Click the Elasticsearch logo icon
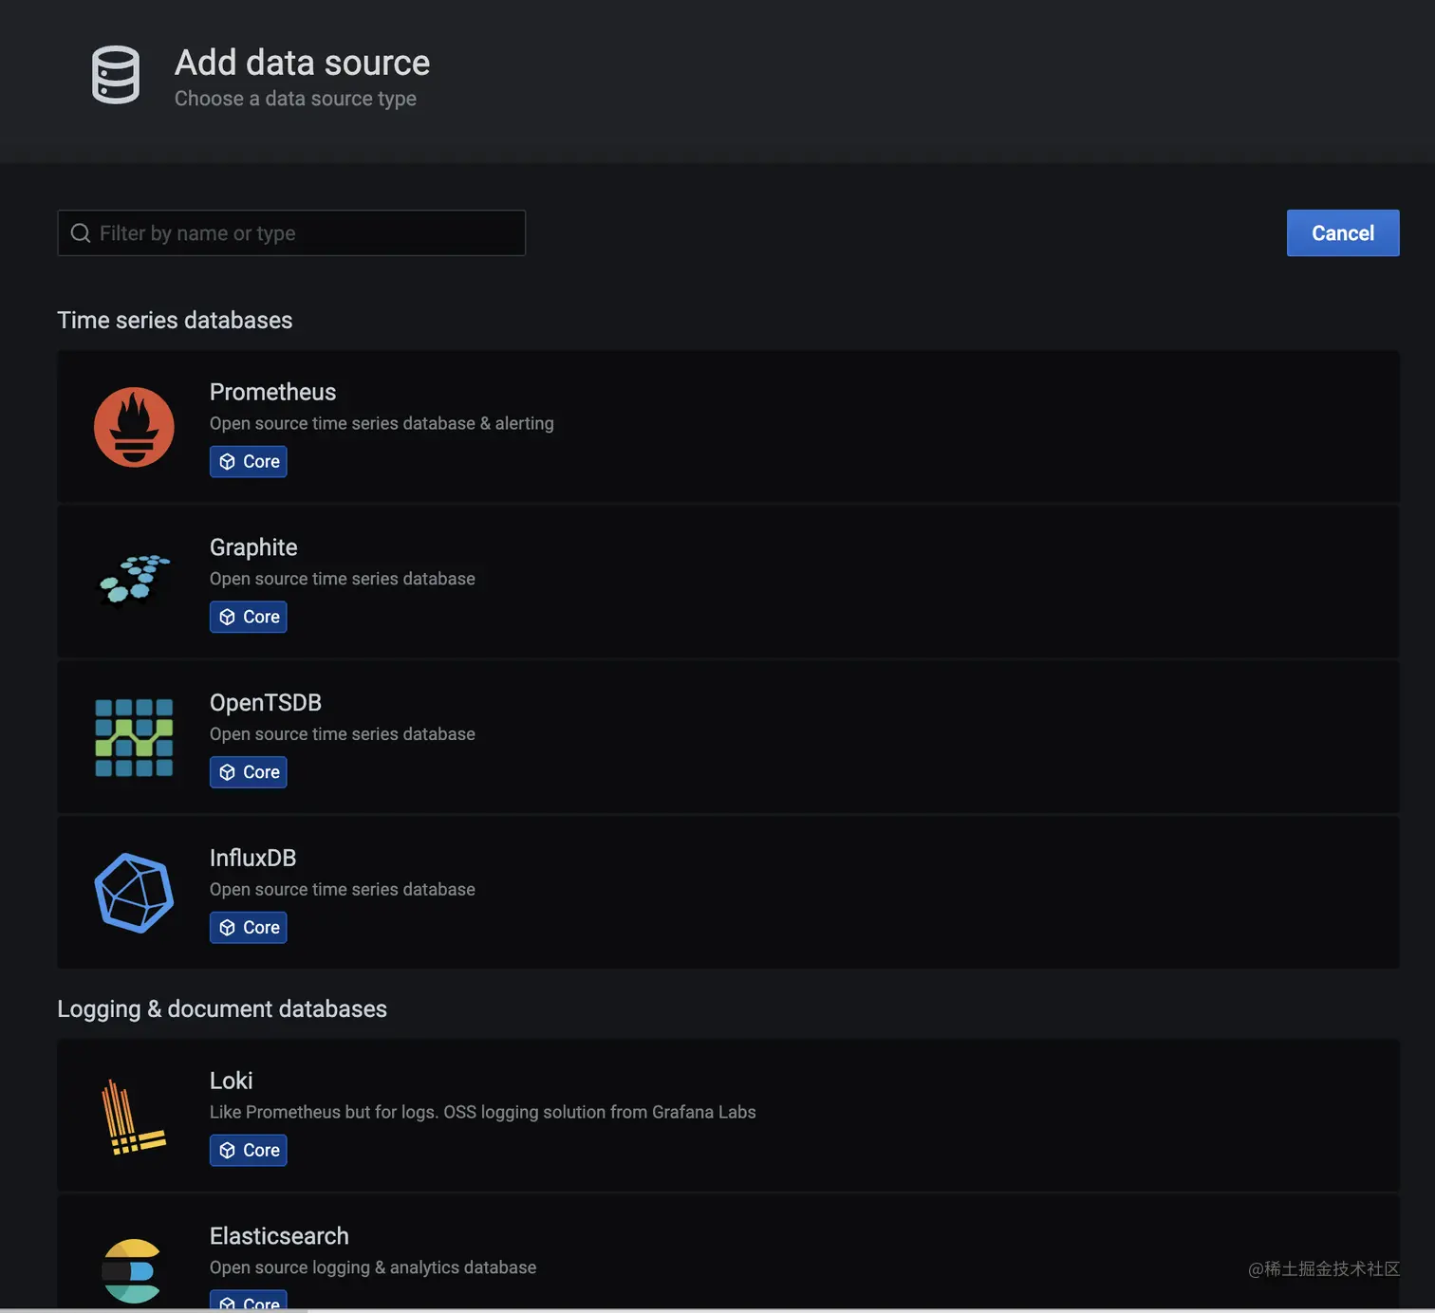The height and width of the screenshot is (1313, 1435). pos(132,1271)
